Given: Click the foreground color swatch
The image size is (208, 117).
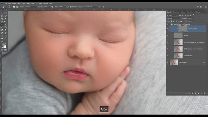Looking at the screenshot, I should point(3,45).
